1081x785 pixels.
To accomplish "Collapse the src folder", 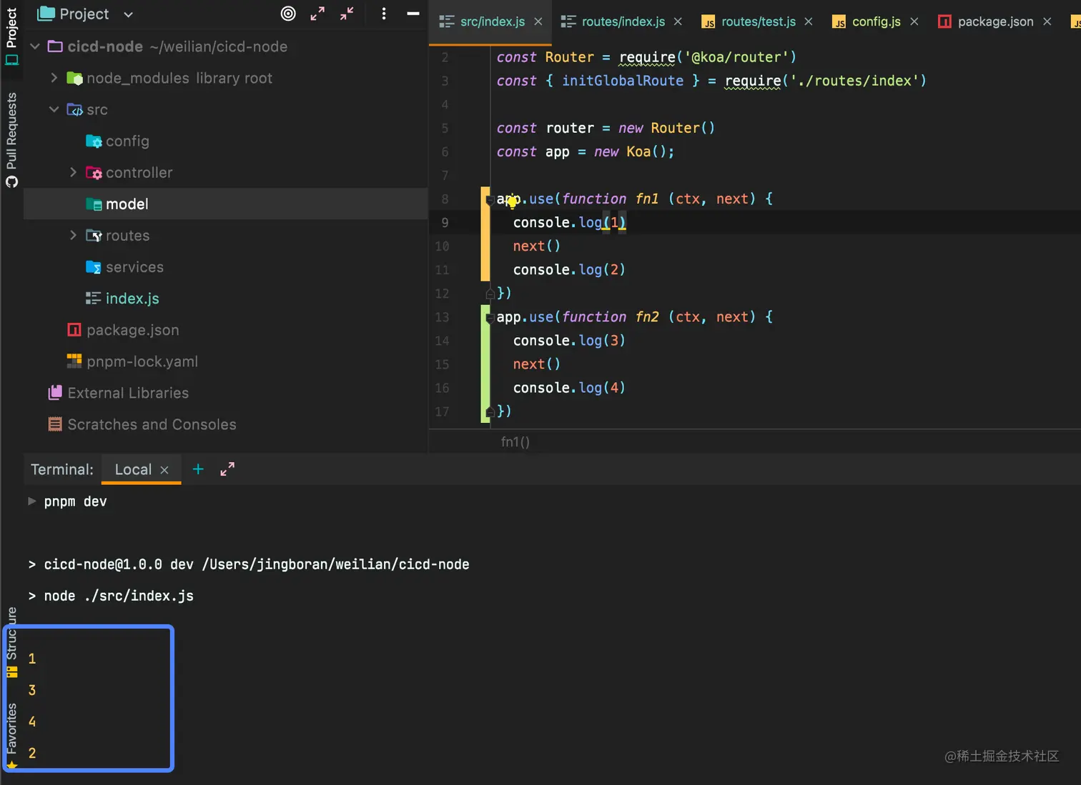I will [x=54, y=109].
